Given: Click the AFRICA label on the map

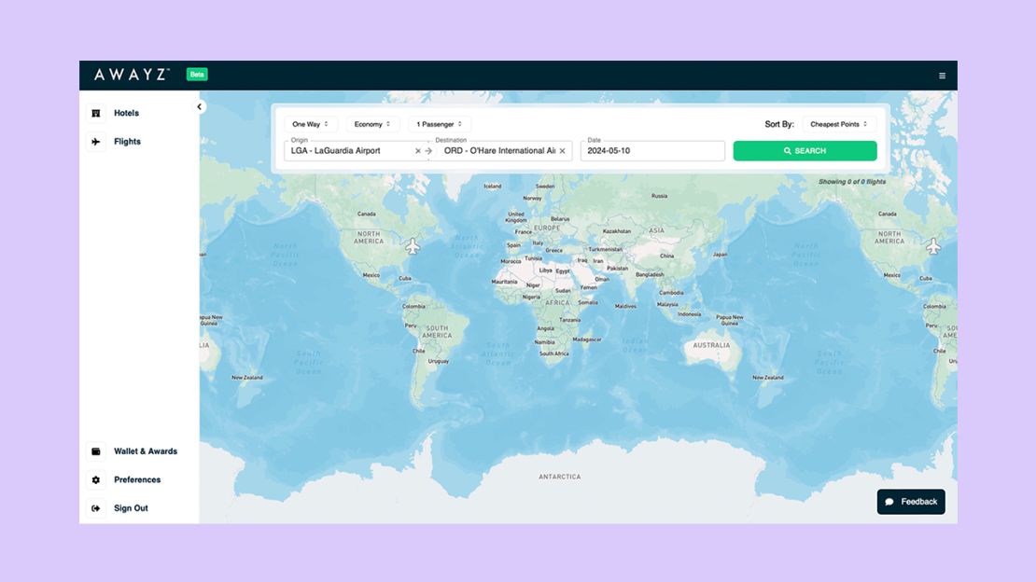Looking at the screenshot, I should click(x=557, y=302).
